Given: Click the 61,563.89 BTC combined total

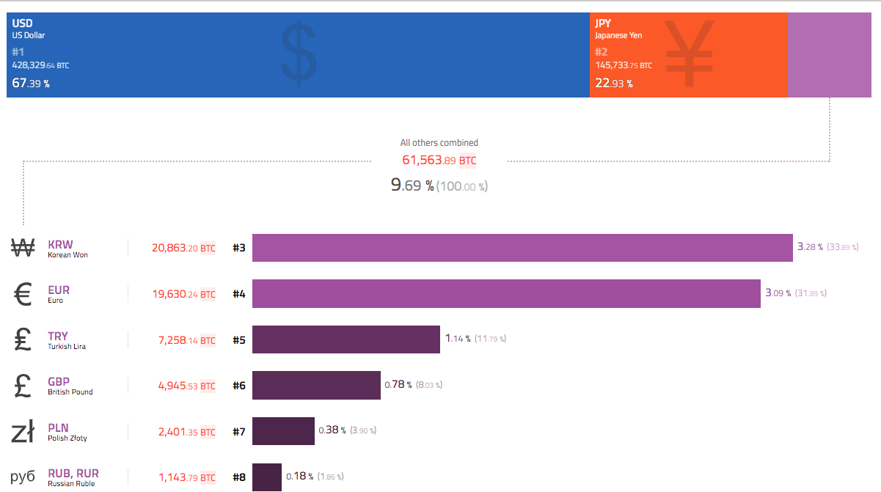Looking at the screenshot, I should click(439, 160).
